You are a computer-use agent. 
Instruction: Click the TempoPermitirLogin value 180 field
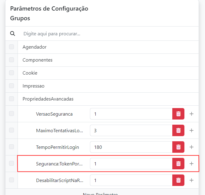(131, 147)
